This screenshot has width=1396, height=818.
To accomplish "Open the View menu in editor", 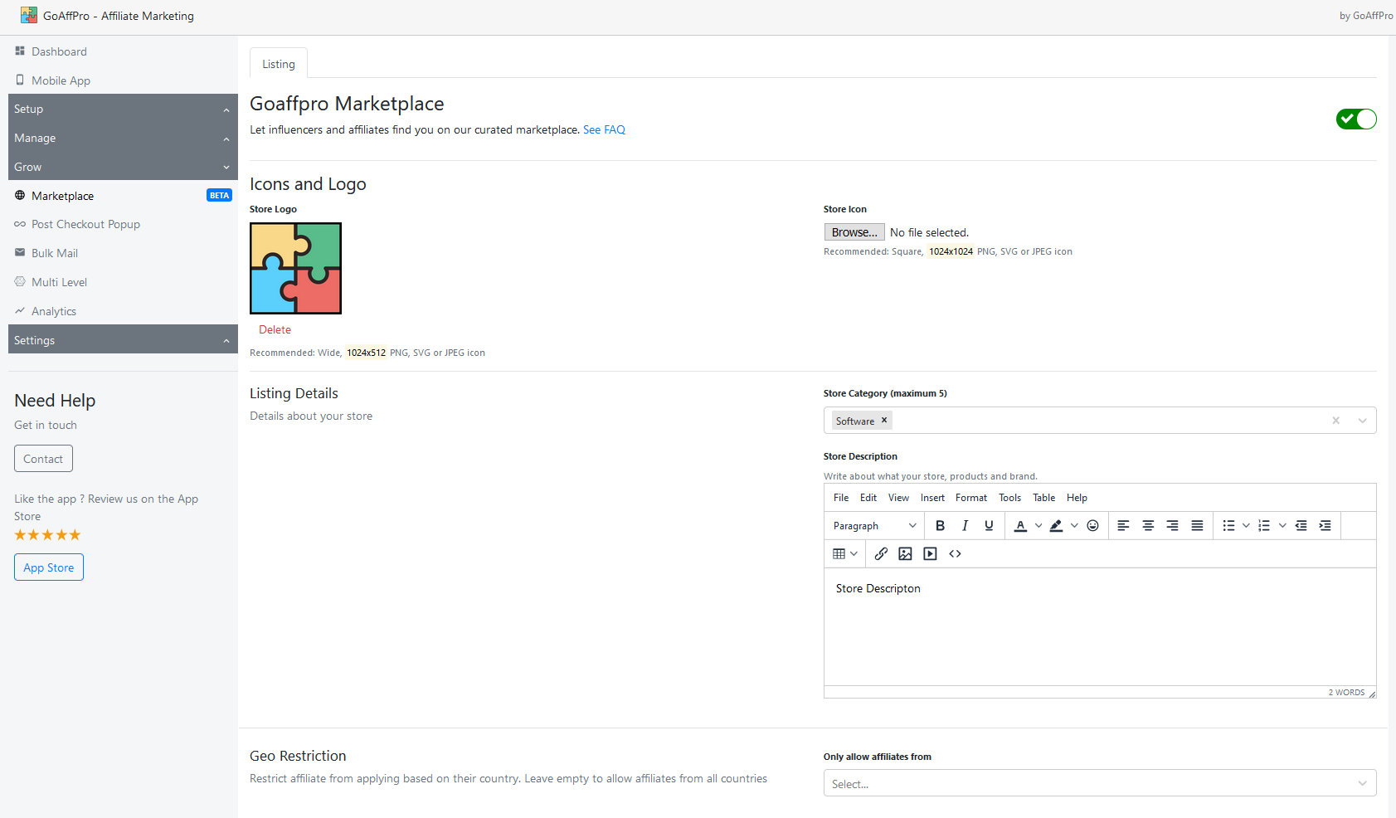I will point(898,498).
